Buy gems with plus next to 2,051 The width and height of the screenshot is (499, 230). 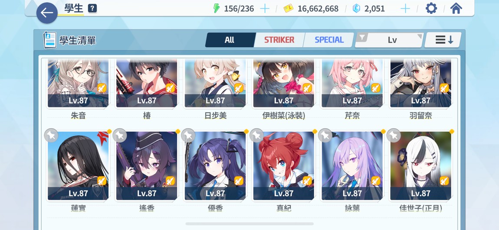pos(405,9)
